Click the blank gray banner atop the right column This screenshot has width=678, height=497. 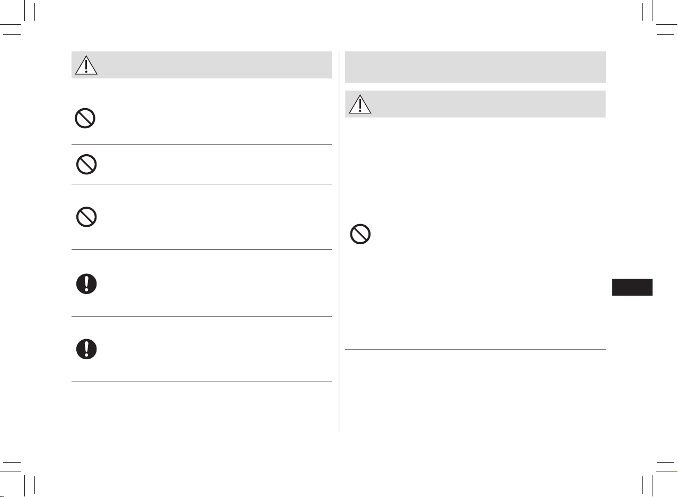coord(475,67)
